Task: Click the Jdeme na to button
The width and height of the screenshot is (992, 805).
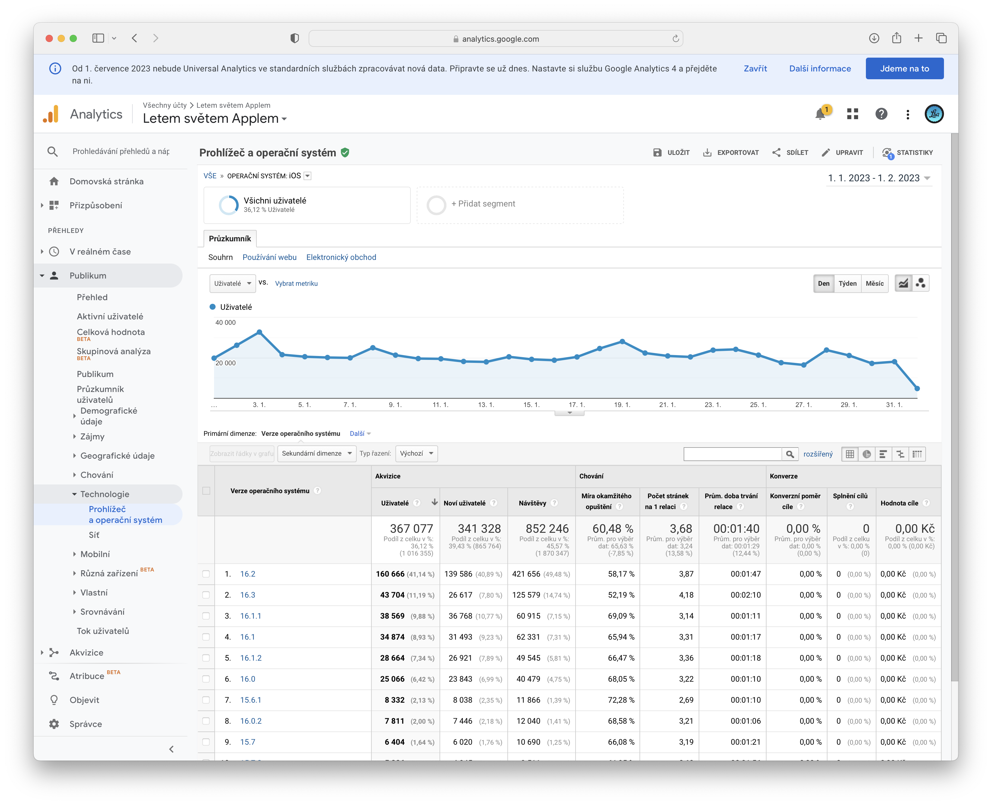Action: click(x=904, y=69)
